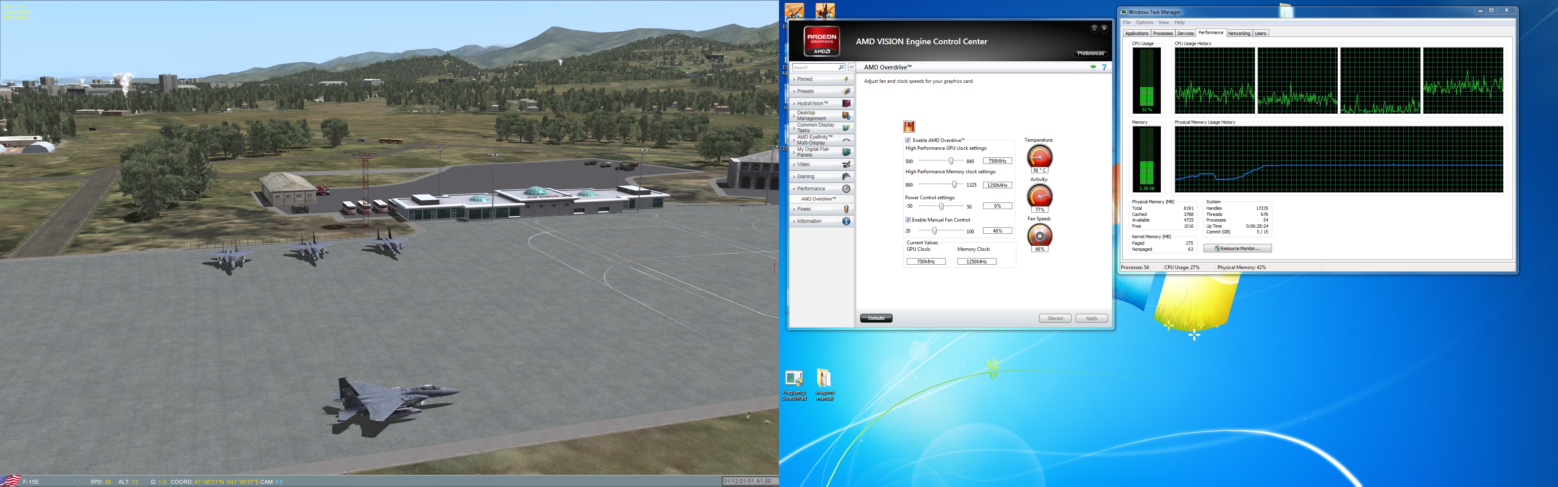
Task: Click the Pinned category pin icon
Action: 846,79
